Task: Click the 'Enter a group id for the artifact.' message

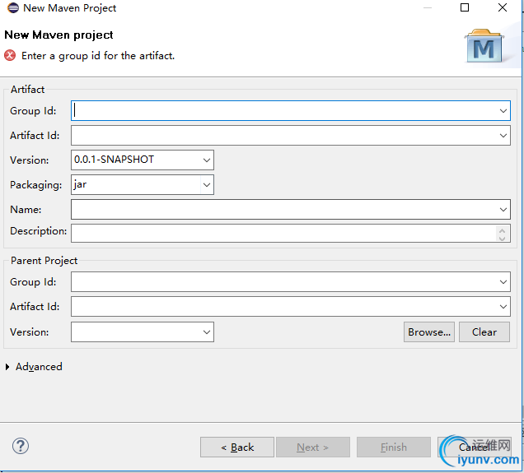Action: tap(98, 56)
